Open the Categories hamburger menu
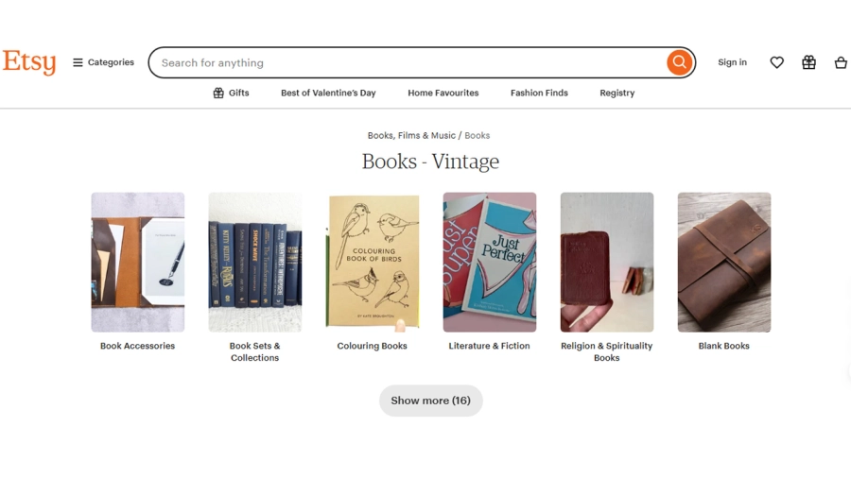This screenshot has width=851, height=478. click(x=103, y=62)
